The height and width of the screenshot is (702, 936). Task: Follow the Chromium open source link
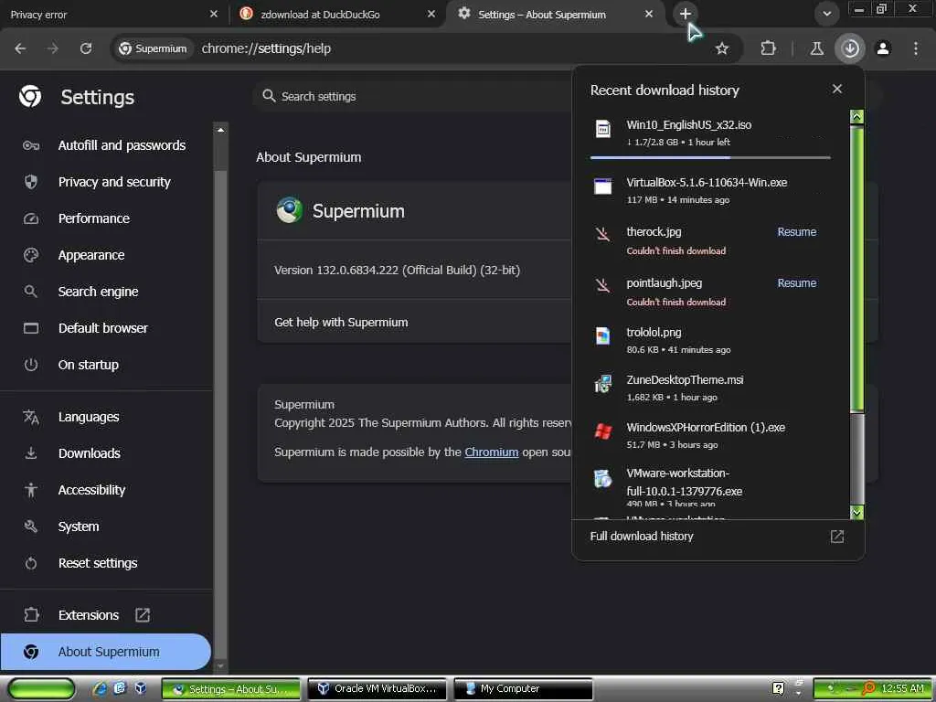click(491, 452)
